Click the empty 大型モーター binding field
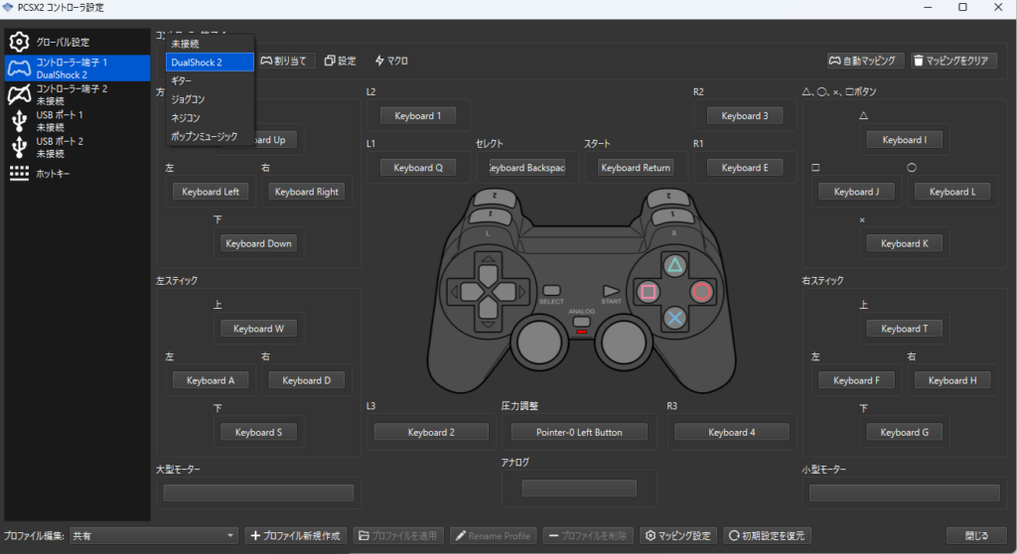The width and height of the screenshot is (1017, 554). [x=258, y=492]
